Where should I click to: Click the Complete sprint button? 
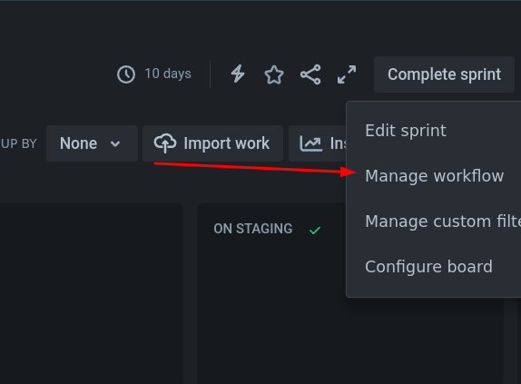coord(444,74)
